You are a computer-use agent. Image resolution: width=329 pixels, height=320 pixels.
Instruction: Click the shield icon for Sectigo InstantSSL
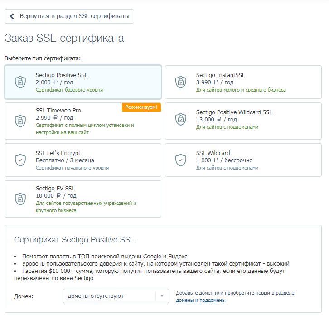pyautogui.click(x=181, y=82)
